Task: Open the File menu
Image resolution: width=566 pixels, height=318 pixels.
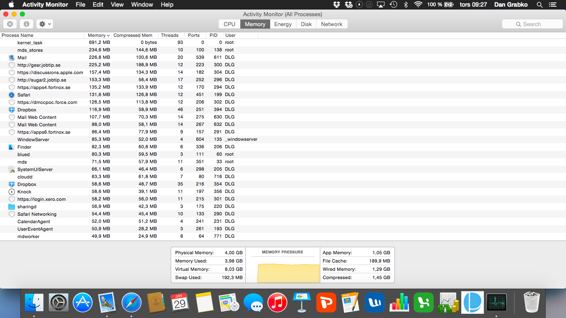Action: 80,5
